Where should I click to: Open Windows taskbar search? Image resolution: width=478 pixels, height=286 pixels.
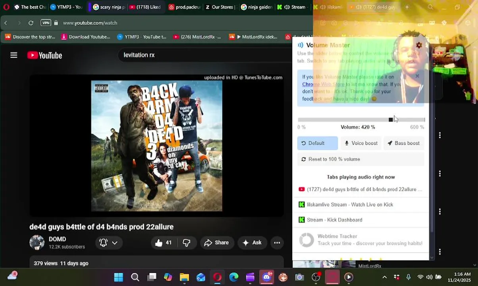click(x=135, y=277)
